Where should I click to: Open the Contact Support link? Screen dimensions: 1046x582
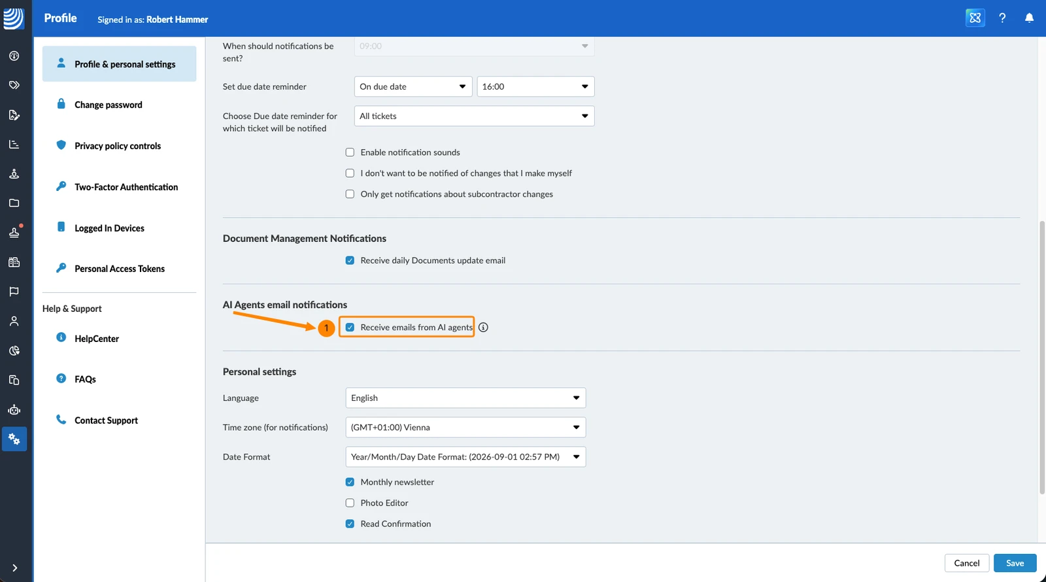pyautogui.click(x=106, y=420)
